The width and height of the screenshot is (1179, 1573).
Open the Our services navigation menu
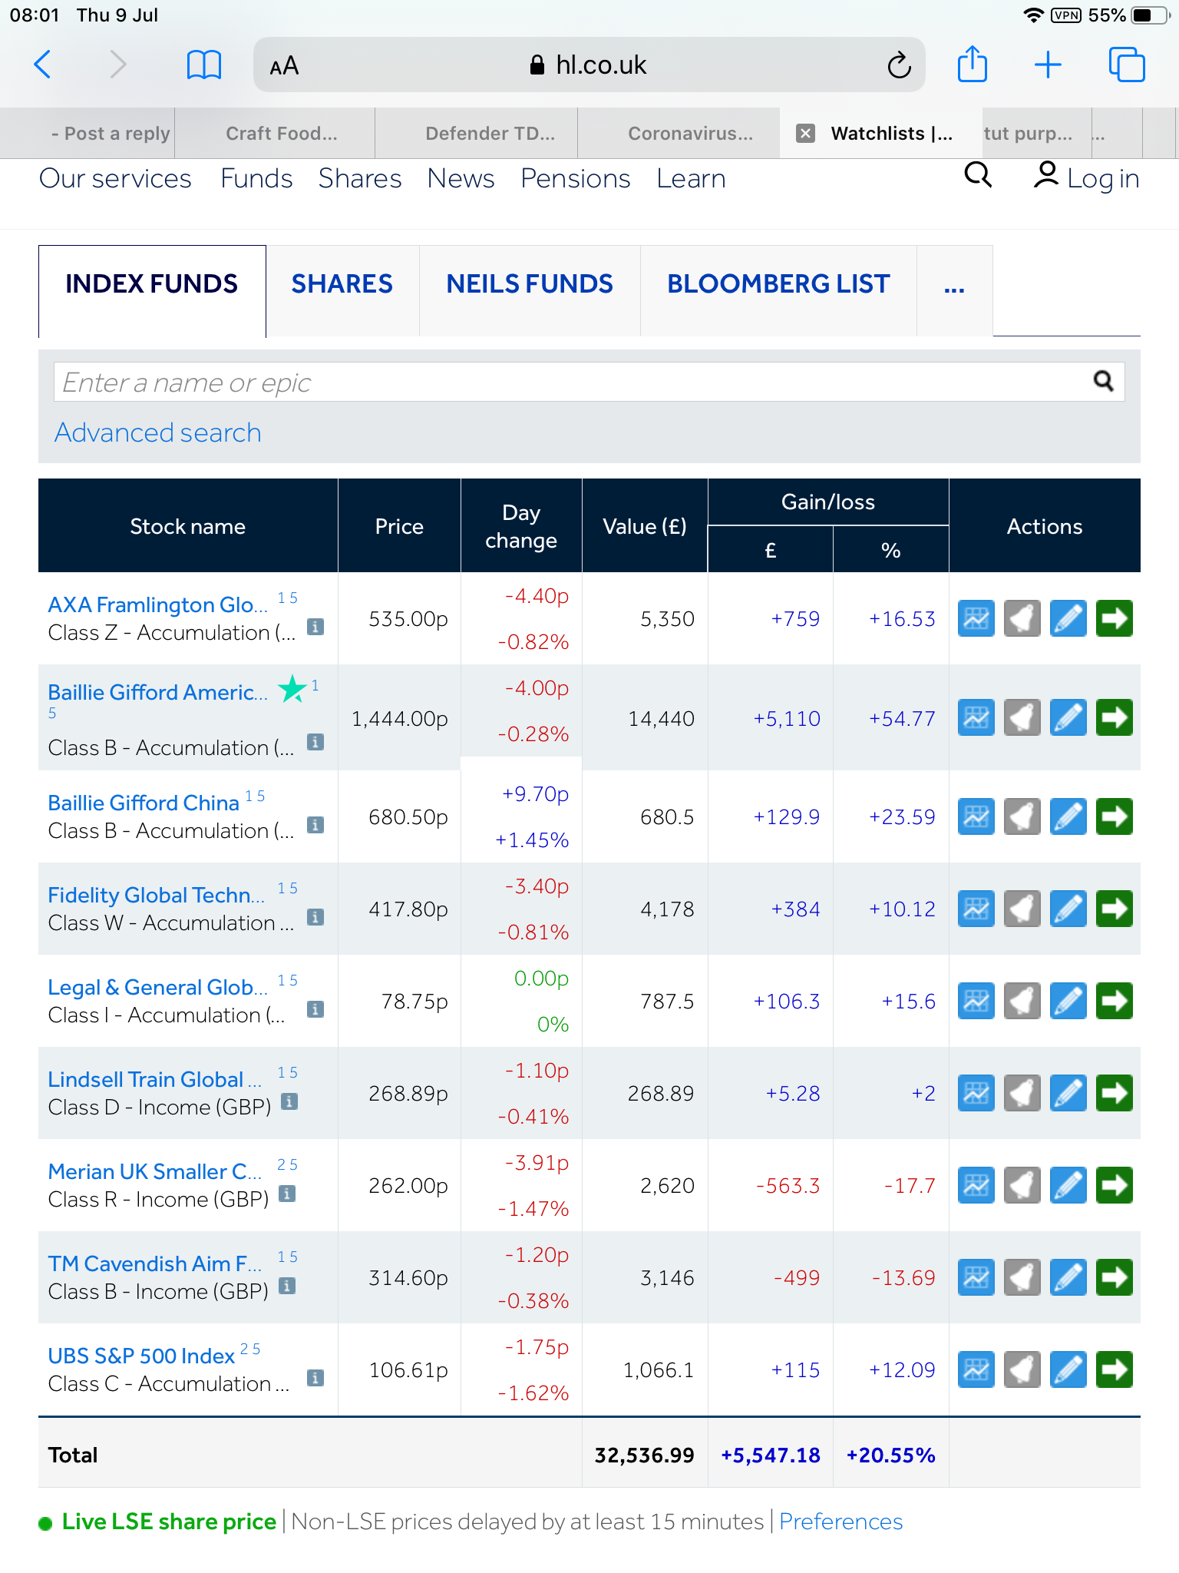[115, 178]
